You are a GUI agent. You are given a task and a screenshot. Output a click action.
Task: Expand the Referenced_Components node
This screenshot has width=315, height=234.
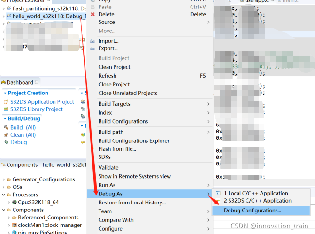tap(9, 218)
